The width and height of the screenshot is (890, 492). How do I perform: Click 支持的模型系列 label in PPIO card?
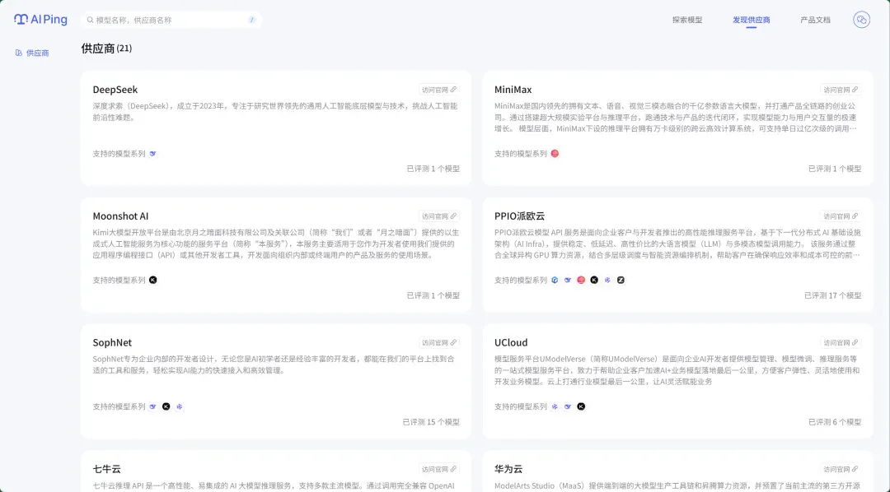[521, 280]
